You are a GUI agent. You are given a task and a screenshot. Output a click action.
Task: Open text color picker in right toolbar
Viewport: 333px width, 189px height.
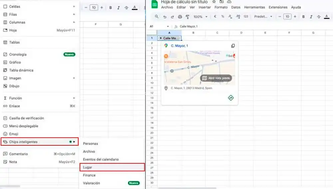point(327,17)
